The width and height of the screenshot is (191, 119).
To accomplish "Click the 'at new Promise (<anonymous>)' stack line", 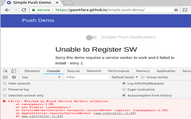I will (x=43, y=107).
